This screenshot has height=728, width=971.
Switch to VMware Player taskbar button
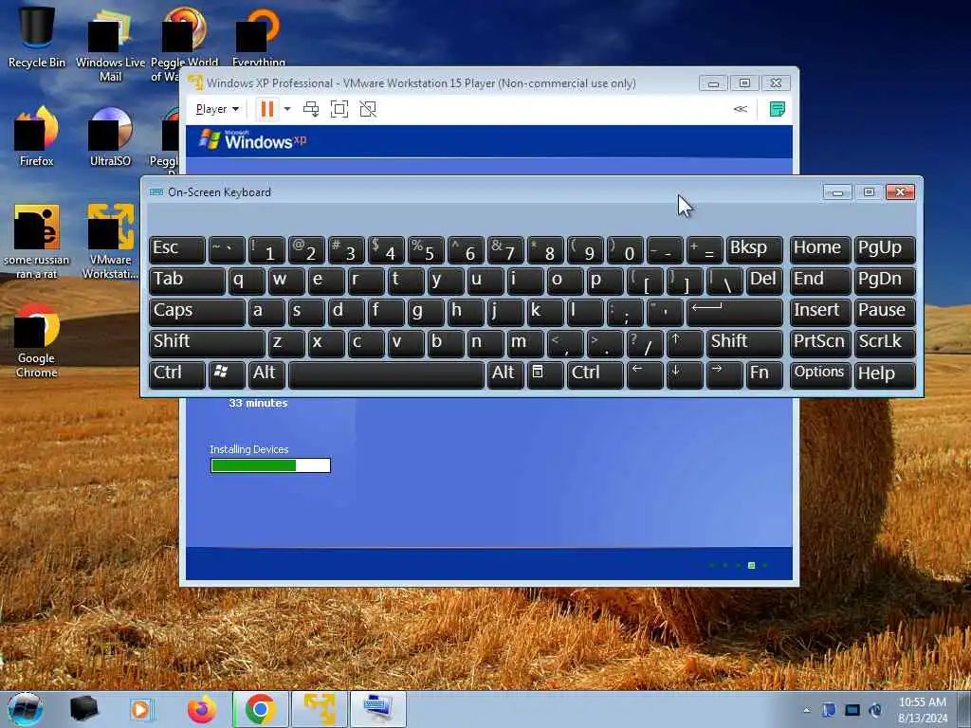(319, 709)
